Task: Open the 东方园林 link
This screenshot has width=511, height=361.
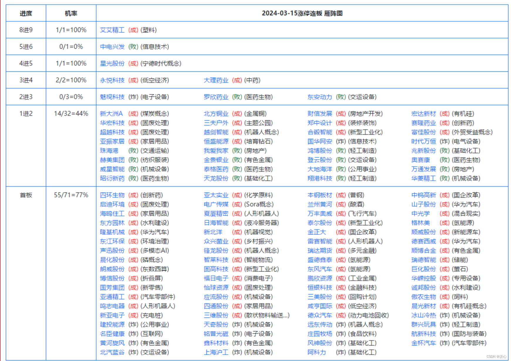Action: (x=112, y=223)
